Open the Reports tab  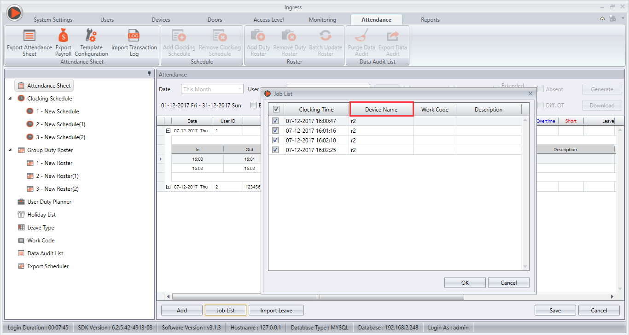click(430, 20)
